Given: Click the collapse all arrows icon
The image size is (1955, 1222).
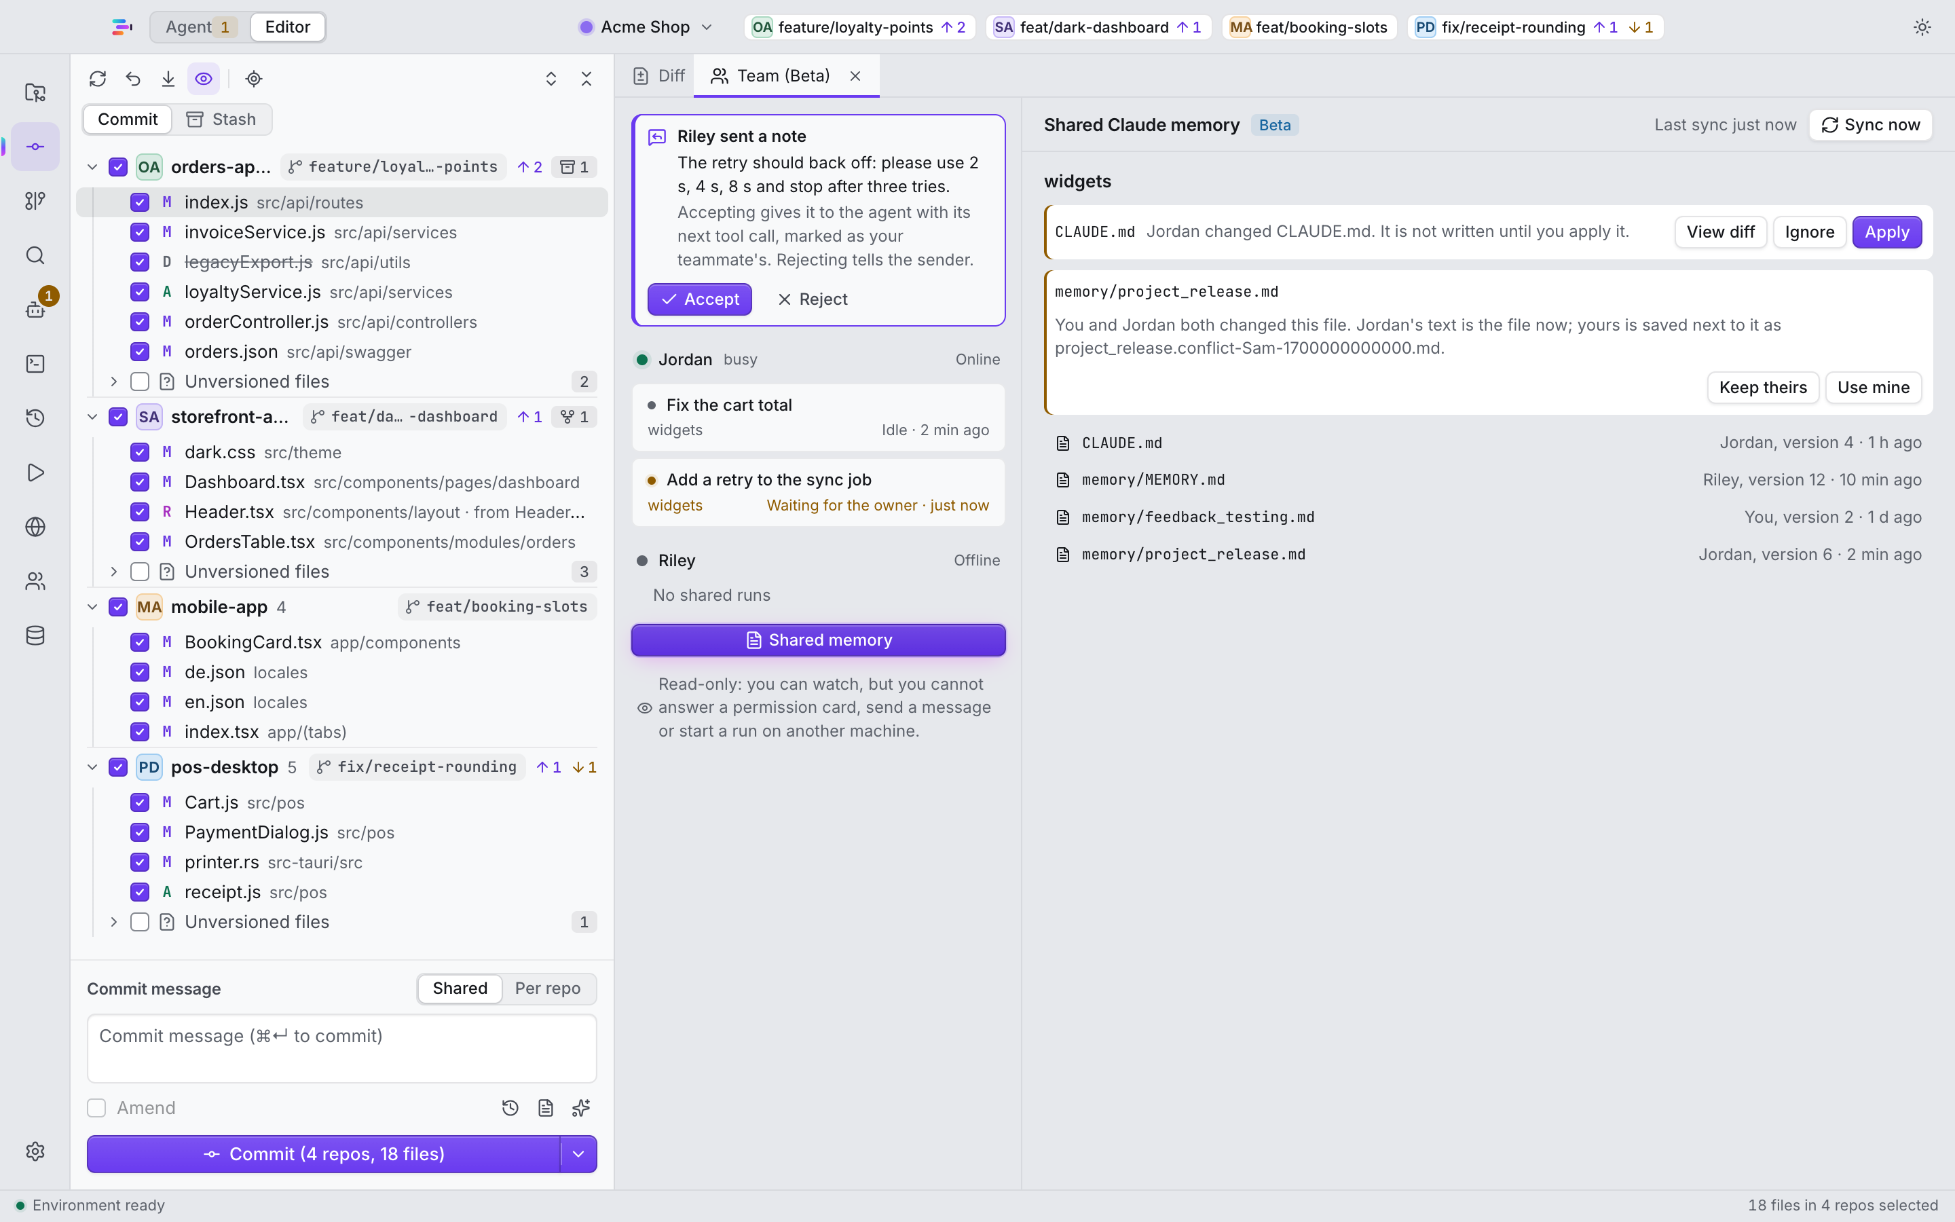Looking at the screenshot, I should [586, 78].
